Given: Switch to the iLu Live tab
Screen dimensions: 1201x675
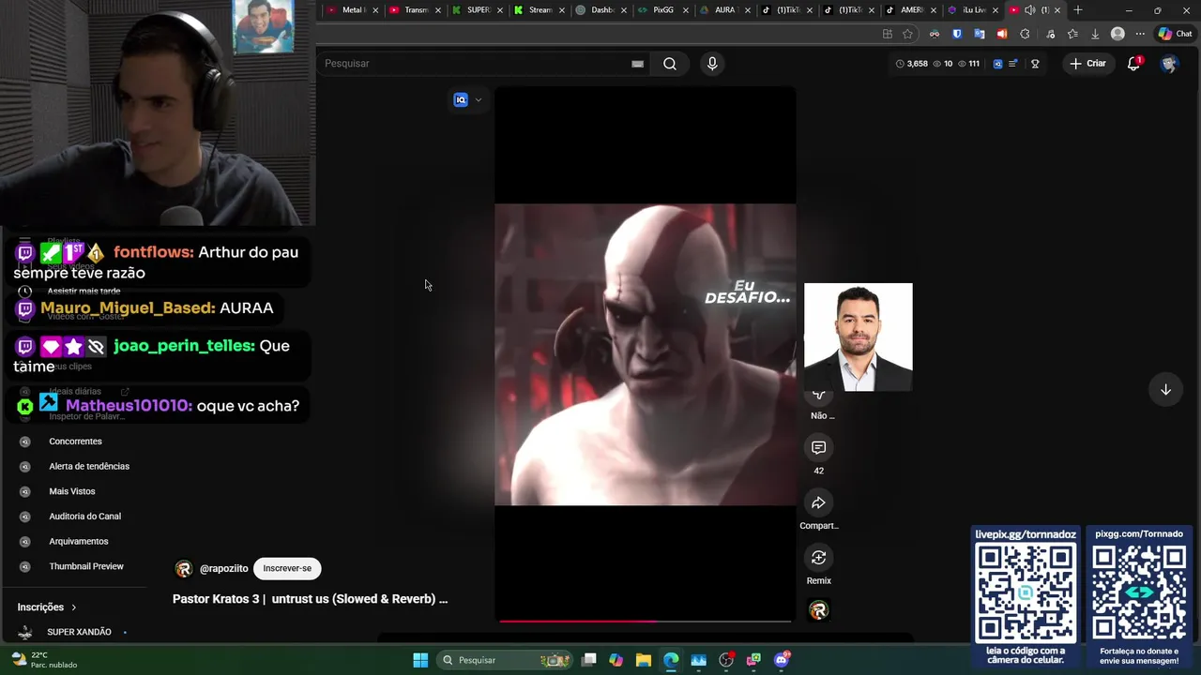Looking at the screenshot, I should pos(972,10).
